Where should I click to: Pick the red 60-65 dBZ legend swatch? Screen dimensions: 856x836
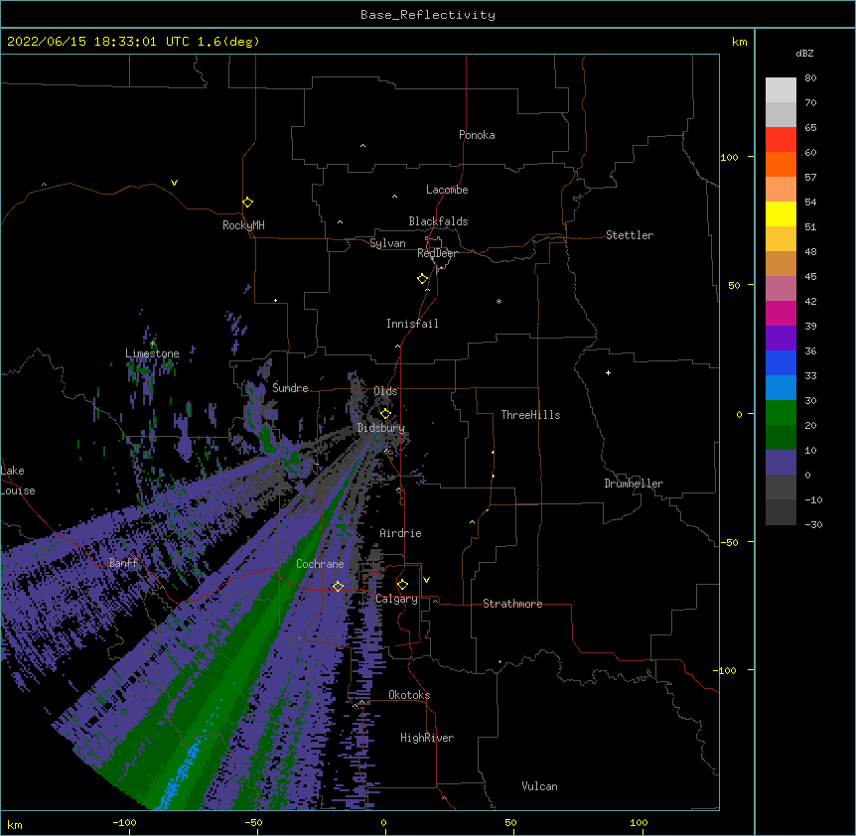coord(781,140)
